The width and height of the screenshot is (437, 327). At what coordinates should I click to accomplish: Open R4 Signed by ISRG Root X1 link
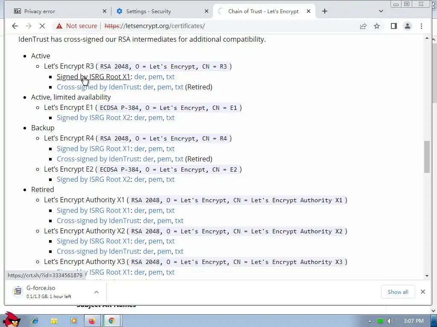tap(93, 149)
